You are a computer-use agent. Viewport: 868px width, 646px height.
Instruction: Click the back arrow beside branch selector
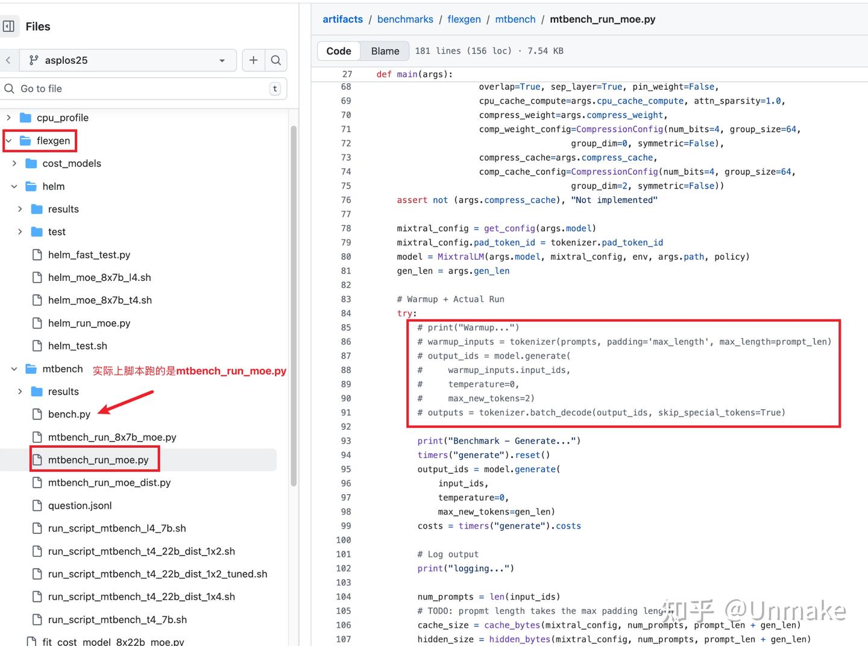point(8,60)
